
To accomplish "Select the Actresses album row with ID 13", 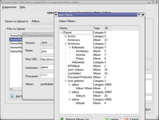I will 74,40.
